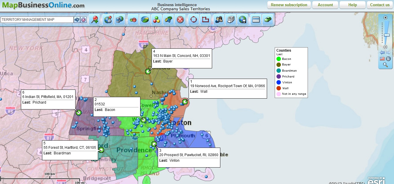Open the data table view icon
Screen dimensions: 394x184
[x=256, y=20]
